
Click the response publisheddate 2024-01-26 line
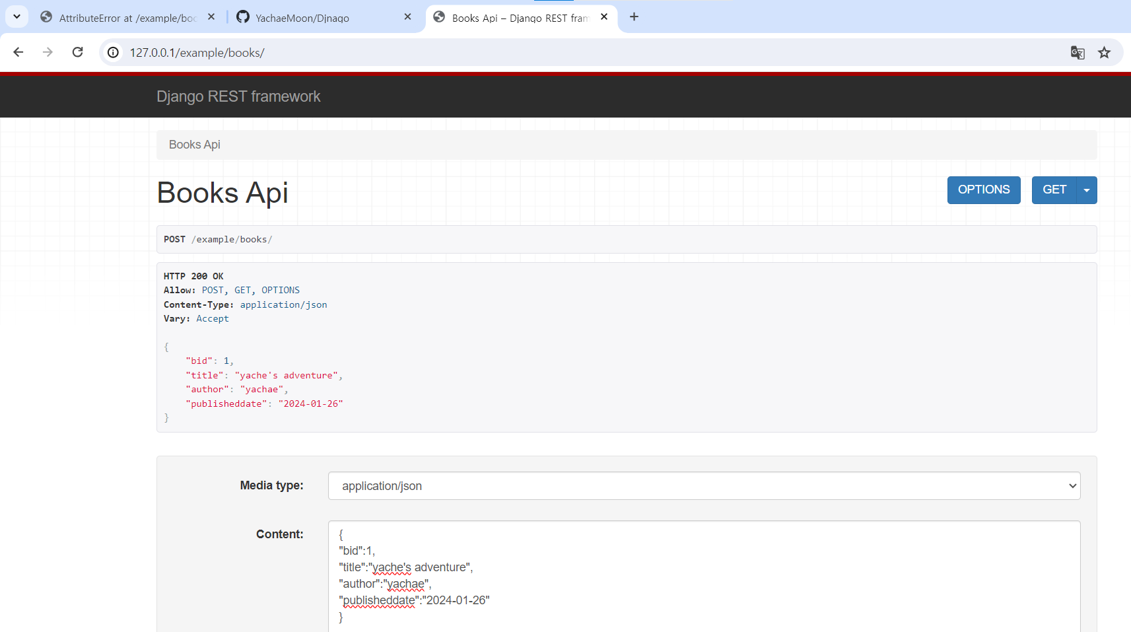click(264, 404)
